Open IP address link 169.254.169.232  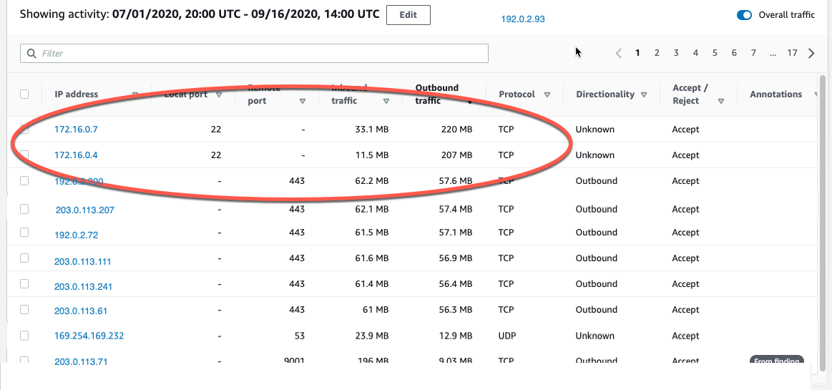click(x=89, y=336)
